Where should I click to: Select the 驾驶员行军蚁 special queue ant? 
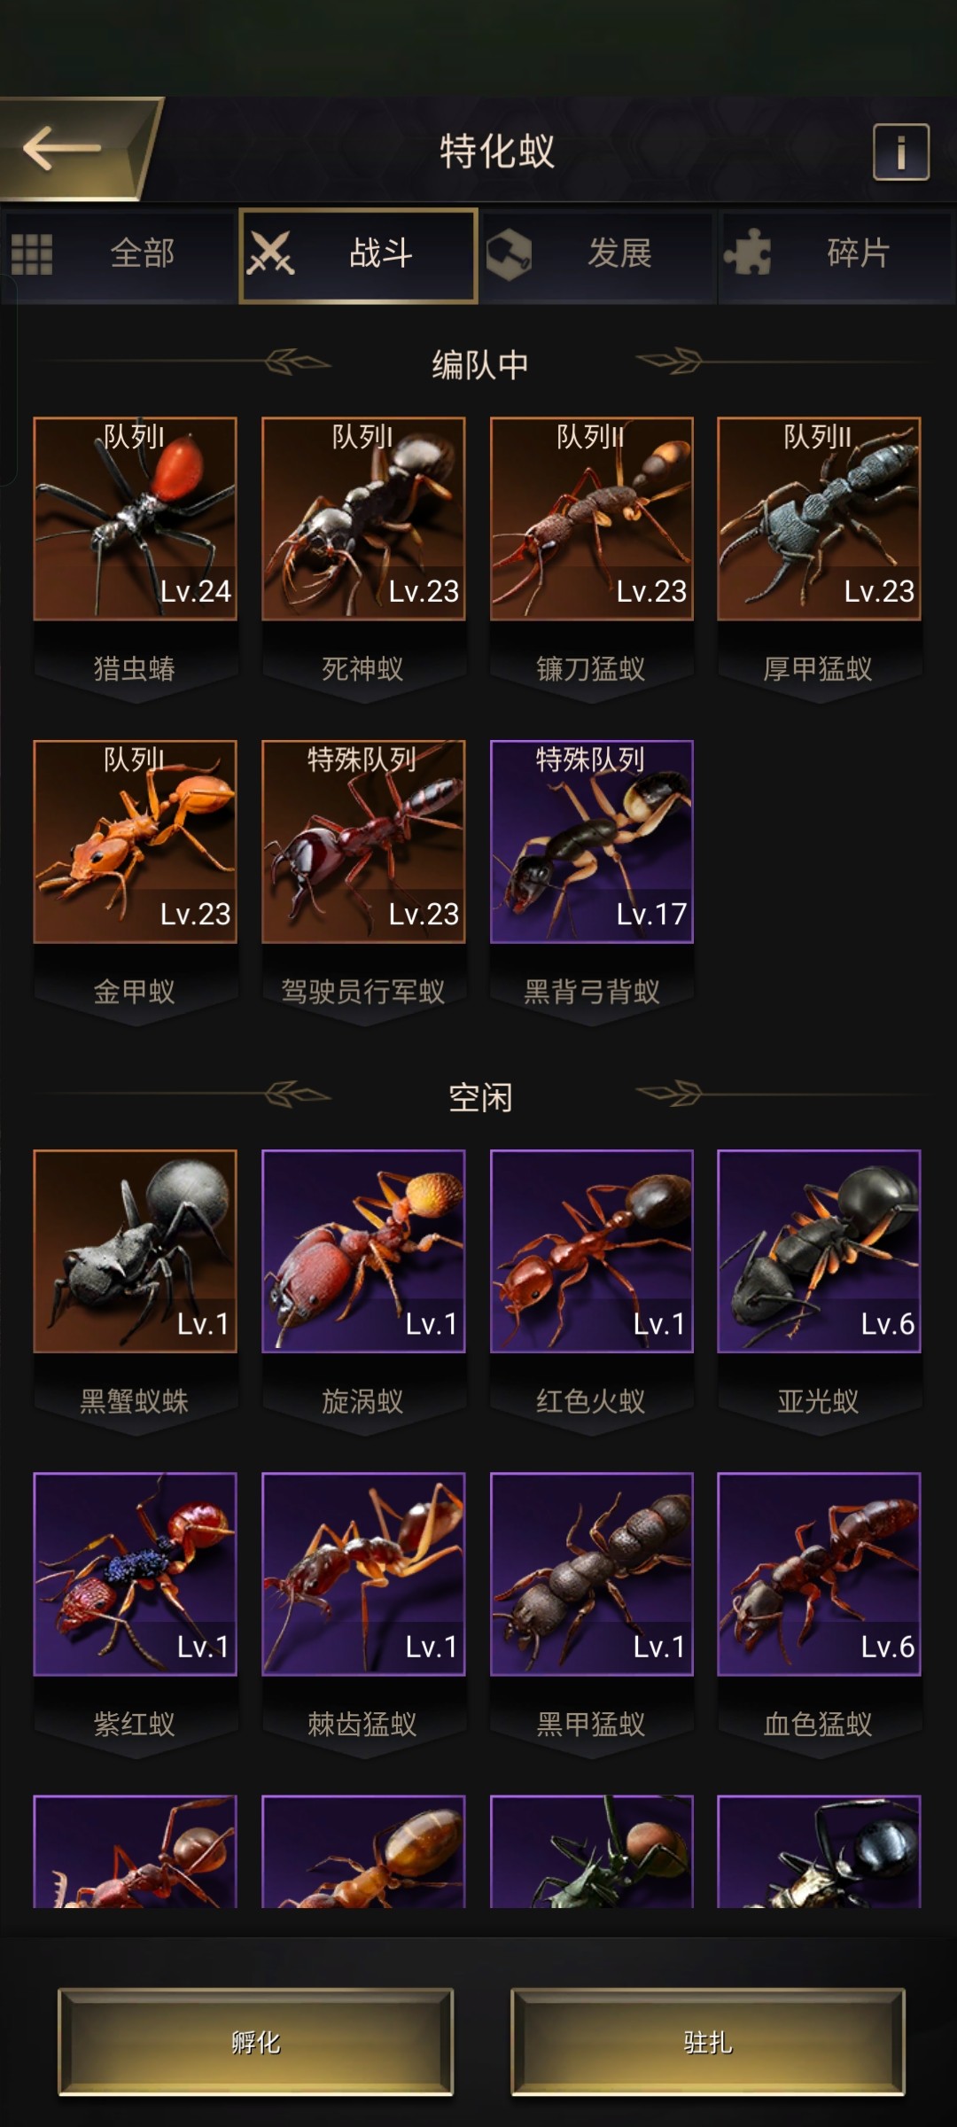[363, 841]
